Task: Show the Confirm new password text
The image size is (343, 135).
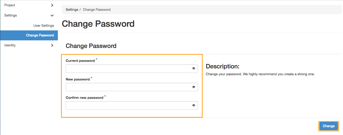Action: click(194, 105)
